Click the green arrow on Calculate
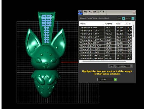Viewport: 146px width, 109px height. 115,80
